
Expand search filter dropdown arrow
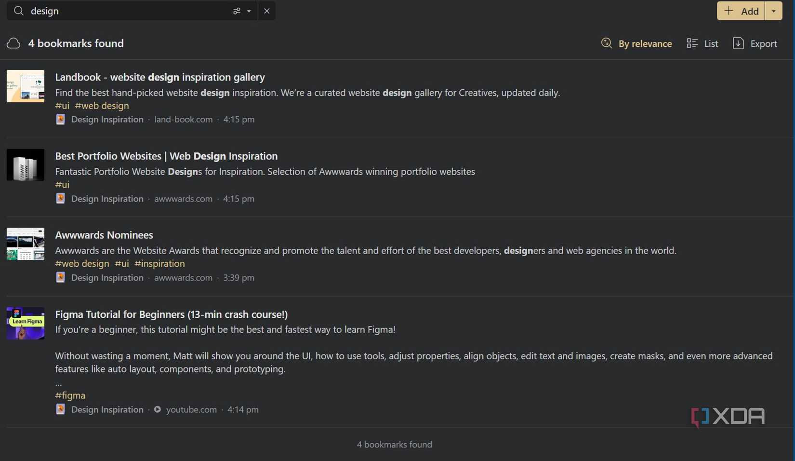(x=249, y=11)
